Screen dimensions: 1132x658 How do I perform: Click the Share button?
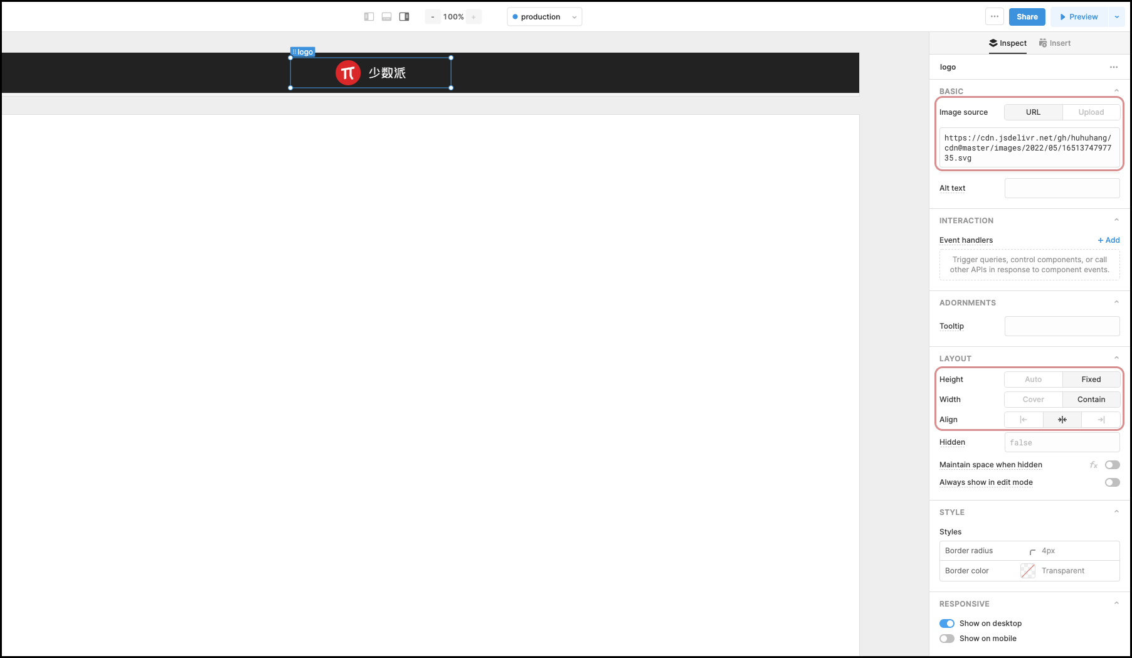1027,17
